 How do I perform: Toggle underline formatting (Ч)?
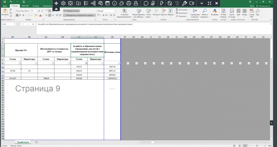click(23, 15)
